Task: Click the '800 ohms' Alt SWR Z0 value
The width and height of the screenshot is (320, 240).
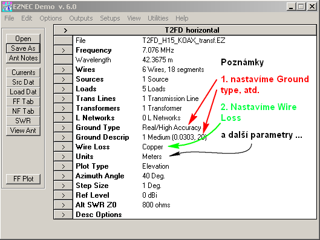Action: (x=156, y=205)
